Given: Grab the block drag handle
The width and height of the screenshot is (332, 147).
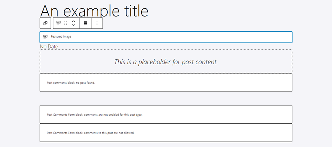Looking at the screenshot, I should (65, 23).
